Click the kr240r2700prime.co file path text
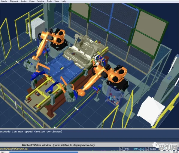 [x=14, y=149]
